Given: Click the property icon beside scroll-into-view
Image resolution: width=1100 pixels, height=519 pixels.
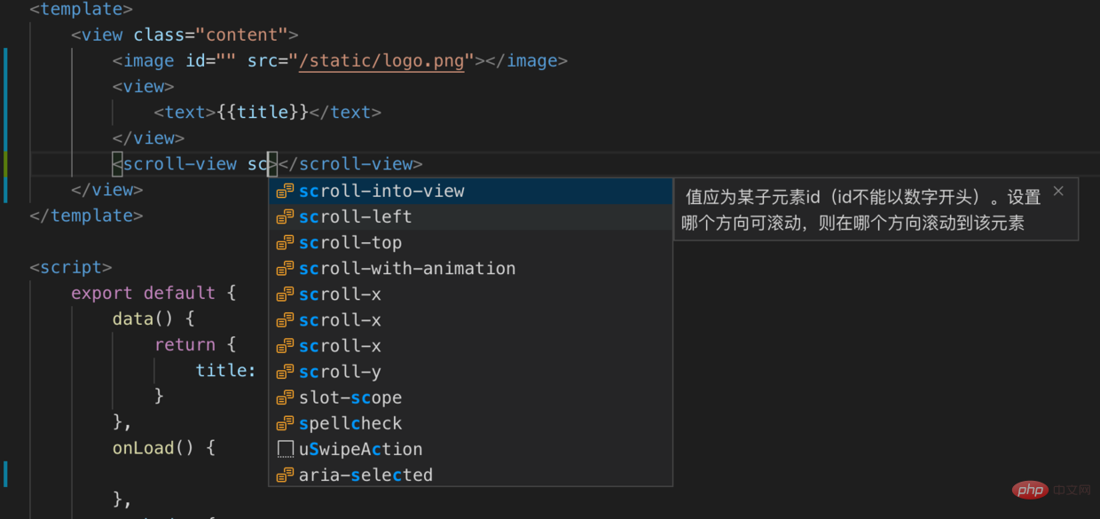Looking at the screenshot, I should point(285,191).
